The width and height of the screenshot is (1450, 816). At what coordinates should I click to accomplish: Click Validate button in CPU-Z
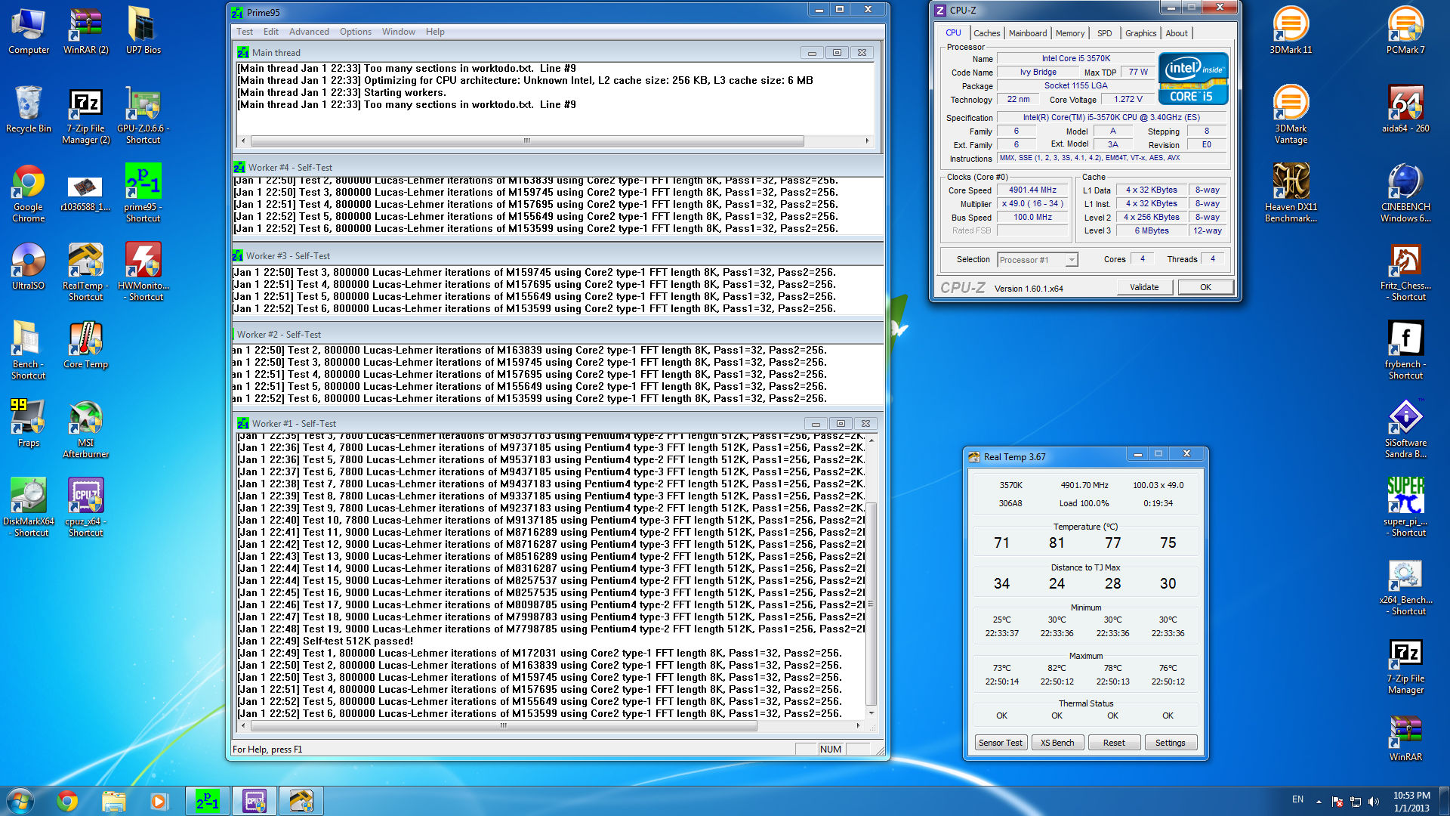pos(1144,287)
